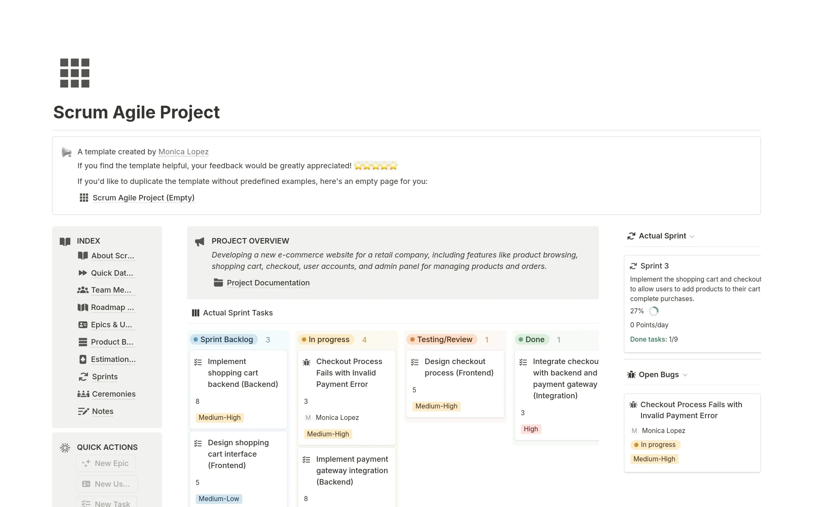Screen dimensions: 813x507
Task: Click the Sprint 3 progress circle
Action: pos(653,311)
